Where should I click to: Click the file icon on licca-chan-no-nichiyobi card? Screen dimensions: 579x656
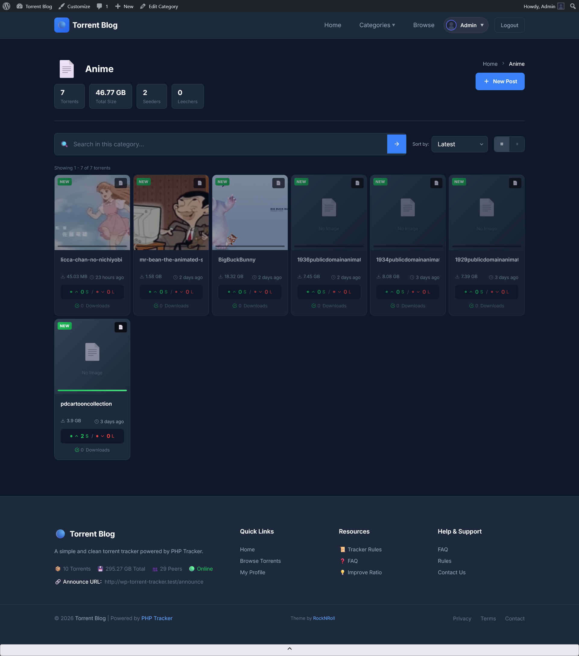tap(121, 183)
